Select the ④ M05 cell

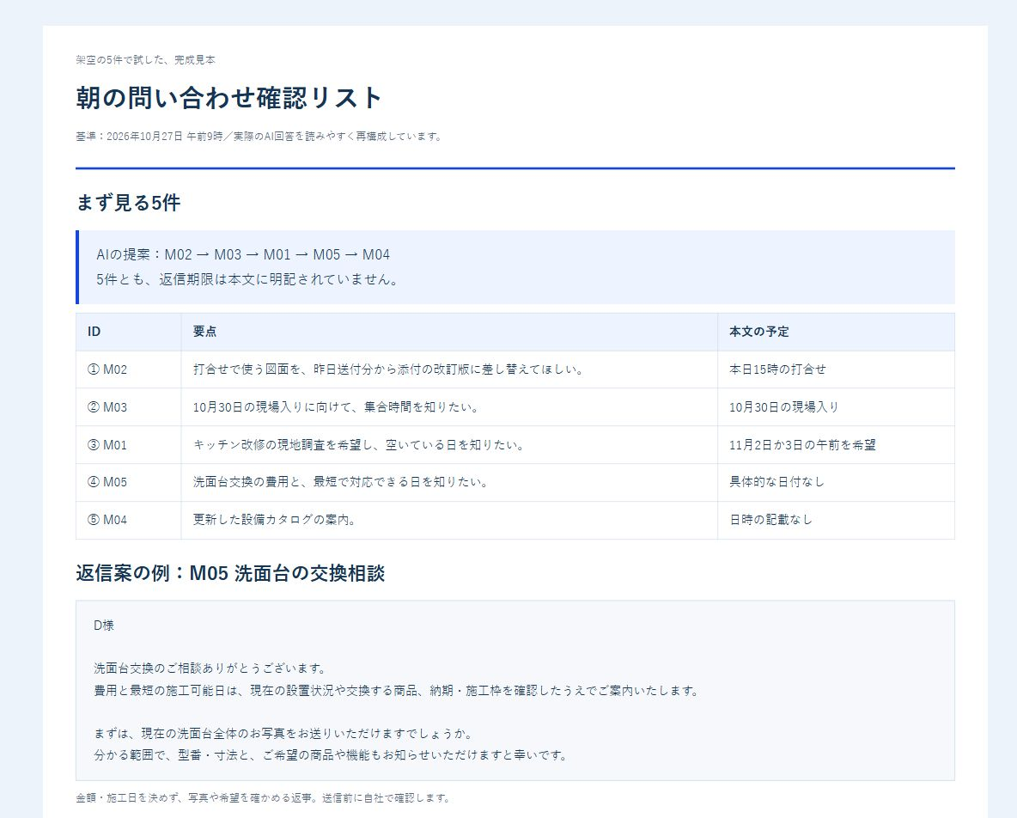coord(129,482)
